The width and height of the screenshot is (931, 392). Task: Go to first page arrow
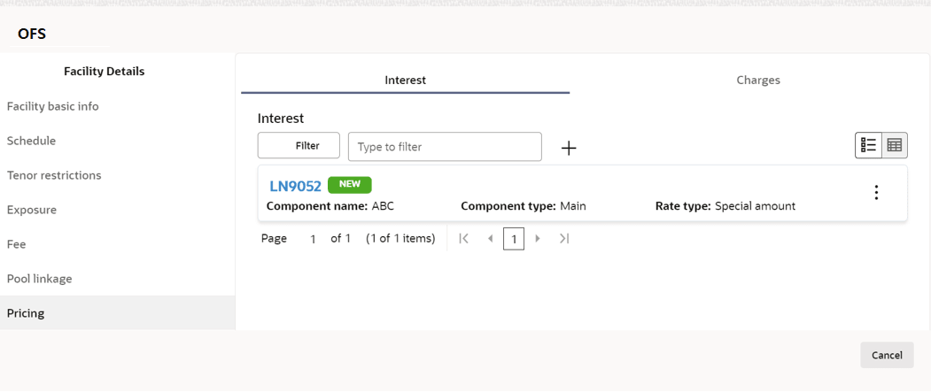point(463,239)
